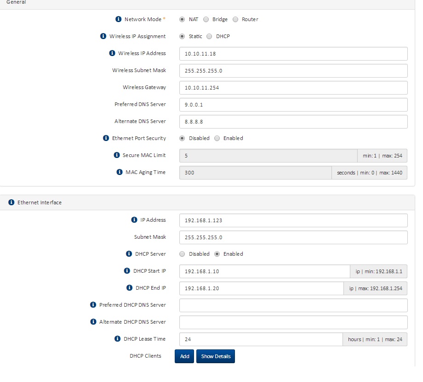The image size is (423, 382).
Task: Click the DHCP Lease Time info icon
Action: pyautogui.click(x=118, y=339)
